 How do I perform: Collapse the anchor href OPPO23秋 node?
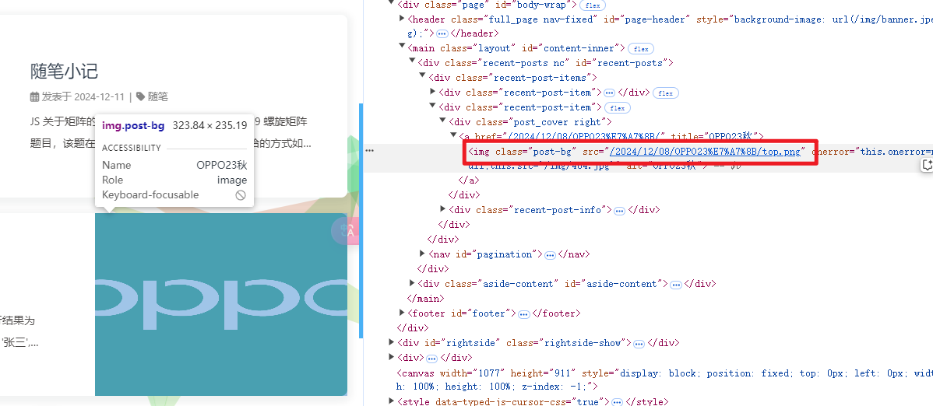(x=452, y=136)
